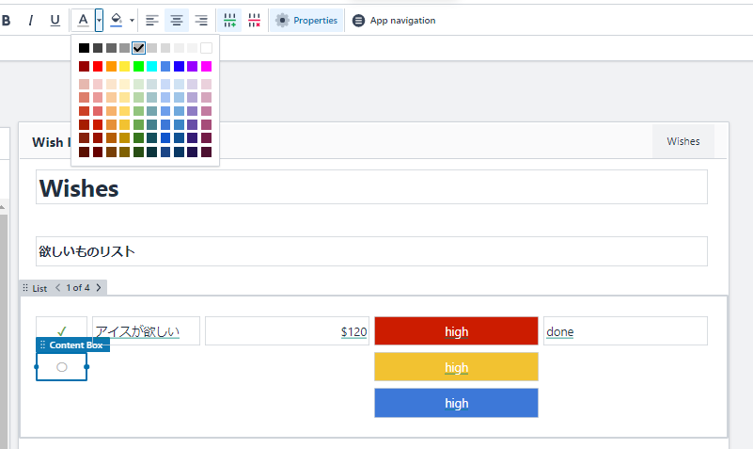The image size is (753, 449).
Task: Choose the pure blue swatch
Action: coord(180,66)
